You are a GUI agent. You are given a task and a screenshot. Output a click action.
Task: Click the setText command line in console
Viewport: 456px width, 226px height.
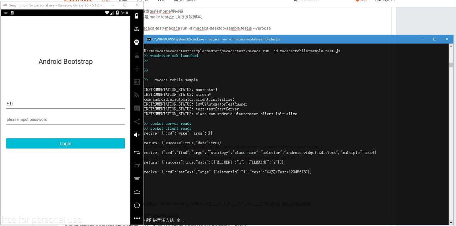[x=228, y=172]
